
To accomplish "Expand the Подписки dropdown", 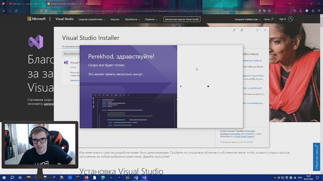I will click(151, 19).
